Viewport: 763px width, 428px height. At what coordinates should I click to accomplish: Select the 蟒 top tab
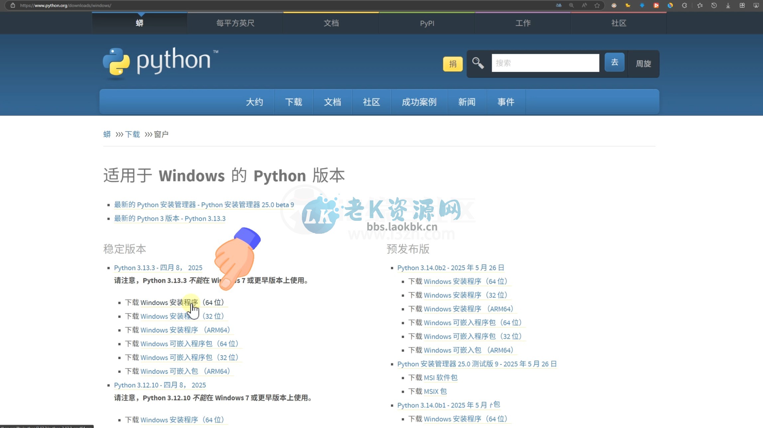(140, 23)
